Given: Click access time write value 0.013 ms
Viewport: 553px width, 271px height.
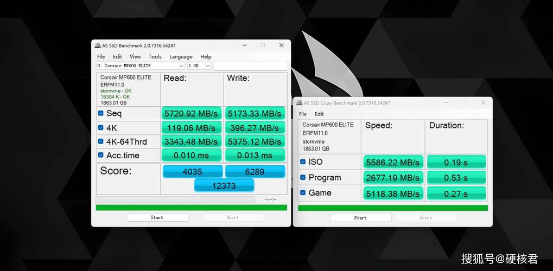Looking at the screenshot, I should click(x=255, y=156).
